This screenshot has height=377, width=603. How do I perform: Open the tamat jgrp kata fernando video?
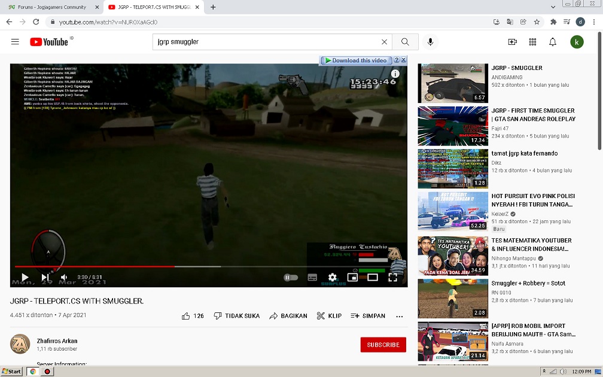click(x=524, y=153)
